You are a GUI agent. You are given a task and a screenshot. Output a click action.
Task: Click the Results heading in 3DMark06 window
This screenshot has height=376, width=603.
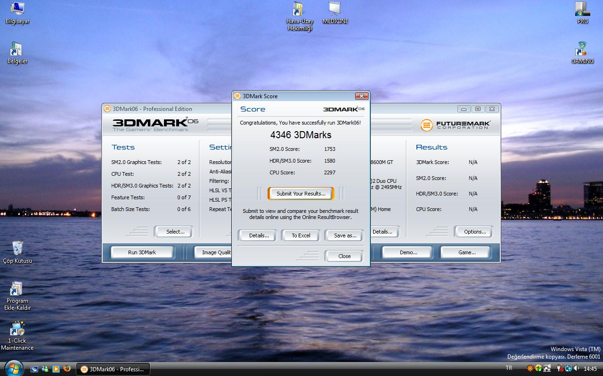432,147
